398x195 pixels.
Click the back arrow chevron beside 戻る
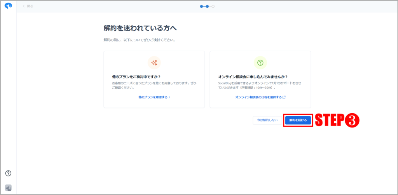click(24, 6)
